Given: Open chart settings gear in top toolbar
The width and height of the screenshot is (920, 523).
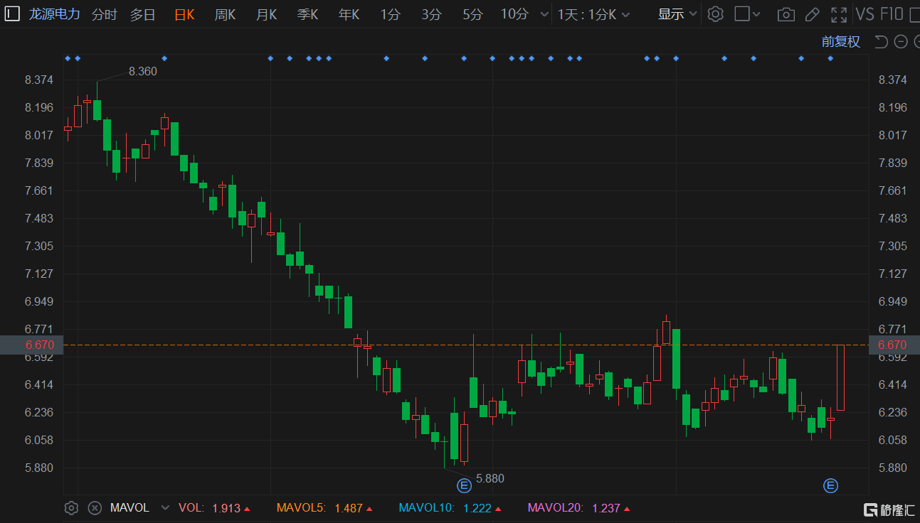Looking at the screenshot, I should click(716, 14).
